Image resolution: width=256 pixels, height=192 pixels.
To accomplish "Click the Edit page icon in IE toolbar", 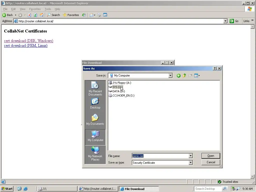I will tap(105, 15).
